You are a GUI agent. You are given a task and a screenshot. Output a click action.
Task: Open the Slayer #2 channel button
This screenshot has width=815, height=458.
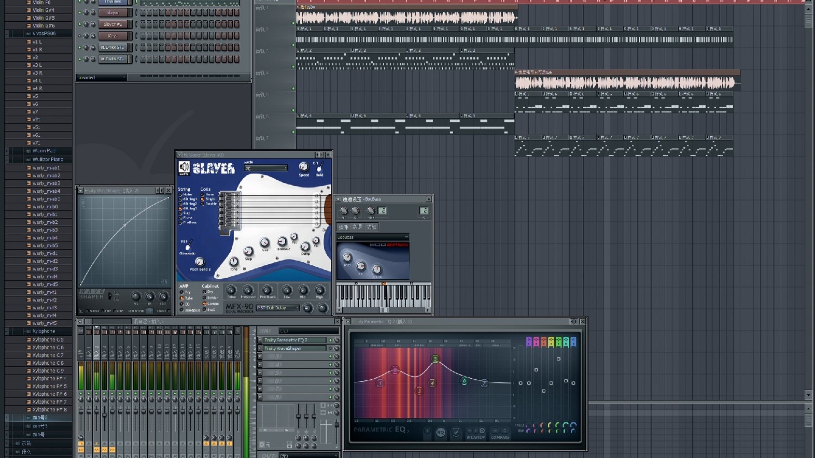tap(113, 24)
